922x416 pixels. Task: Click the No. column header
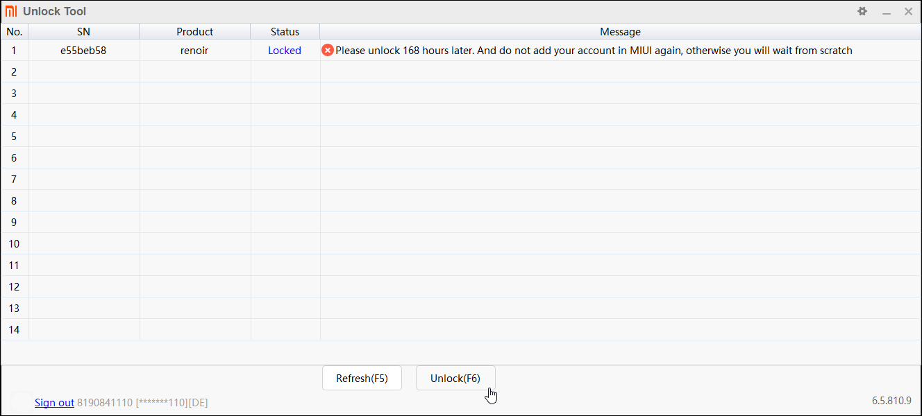(x=14, y=32)
